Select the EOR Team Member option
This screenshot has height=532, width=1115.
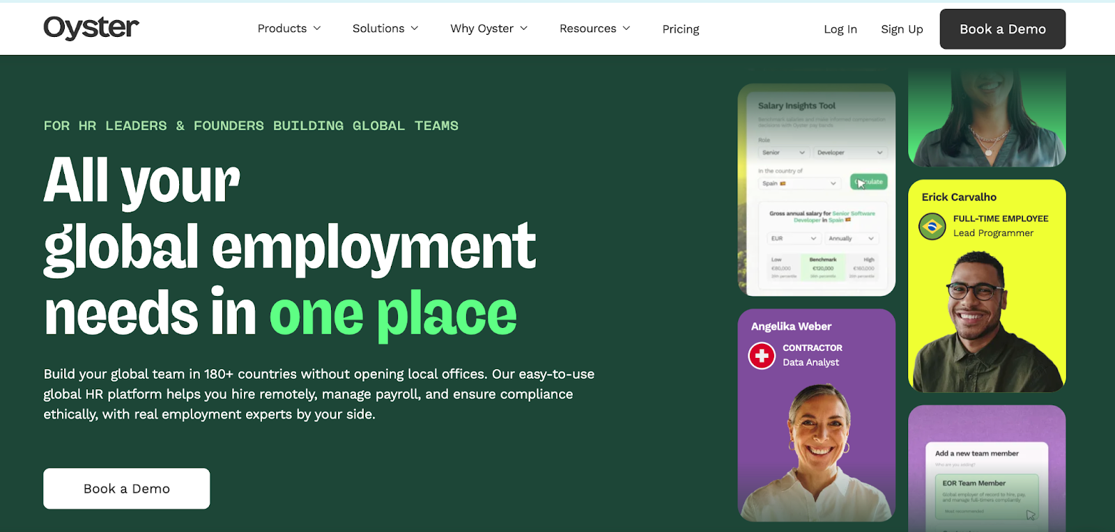[x=987, y=495]
